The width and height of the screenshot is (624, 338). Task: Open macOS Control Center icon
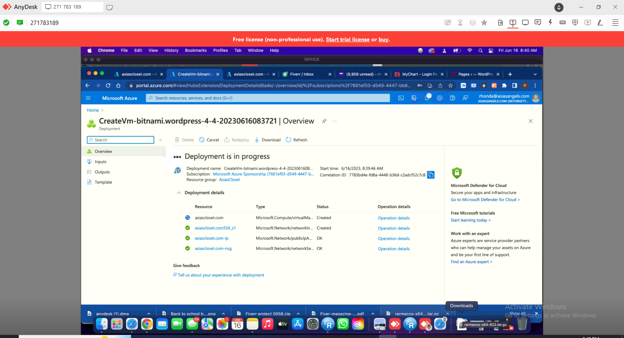(491, 51)
